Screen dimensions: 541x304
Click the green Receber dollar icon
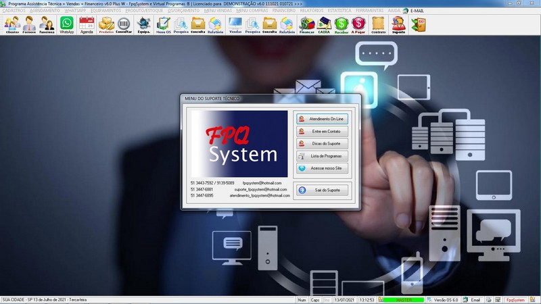coord(342,25)
